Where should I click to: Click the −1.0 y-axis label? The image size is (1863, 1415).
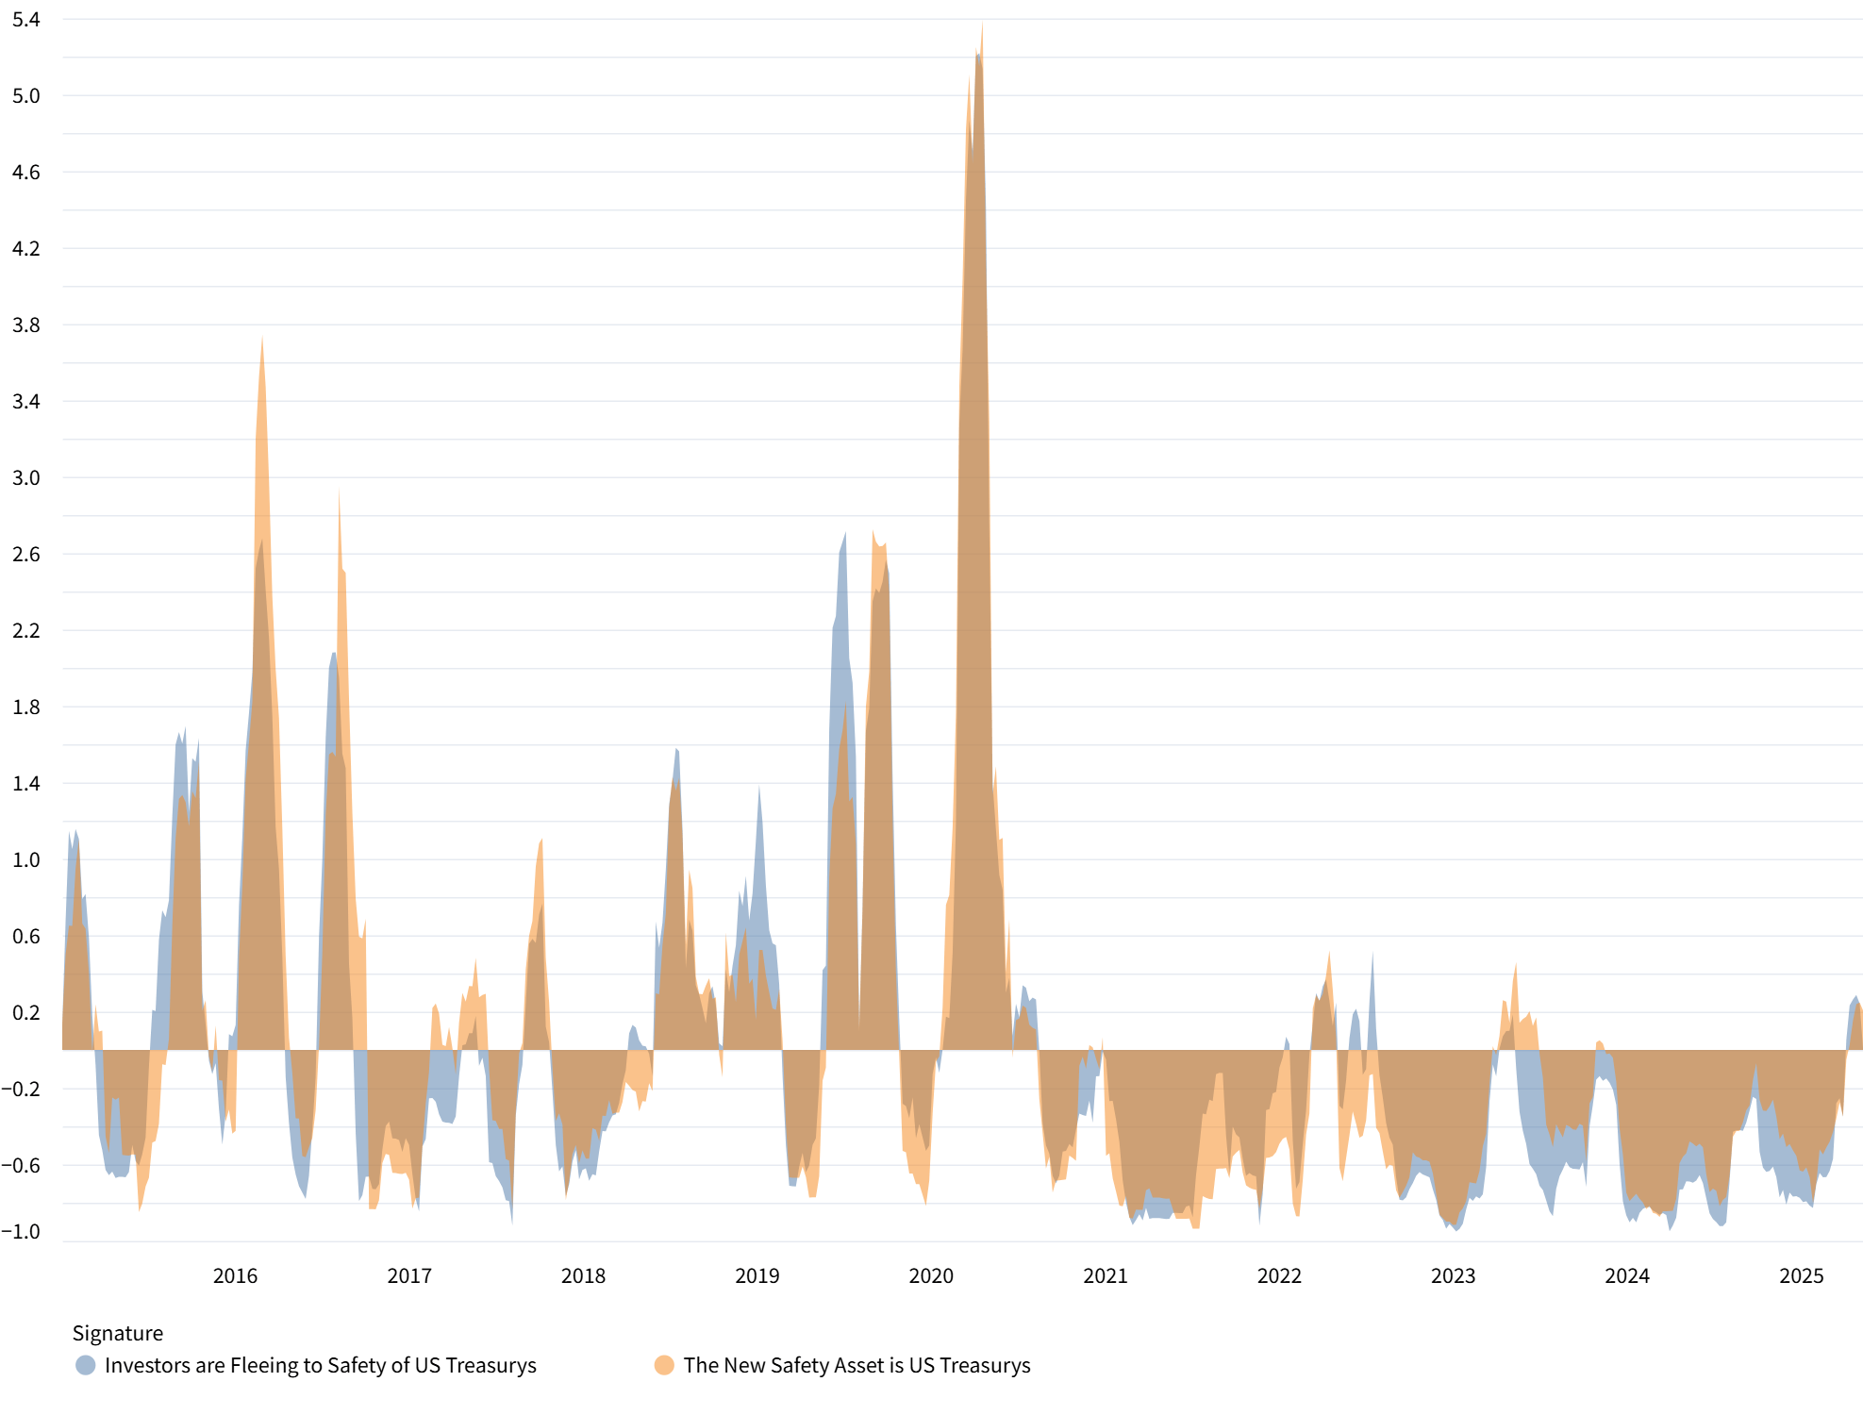(21, 1231)
